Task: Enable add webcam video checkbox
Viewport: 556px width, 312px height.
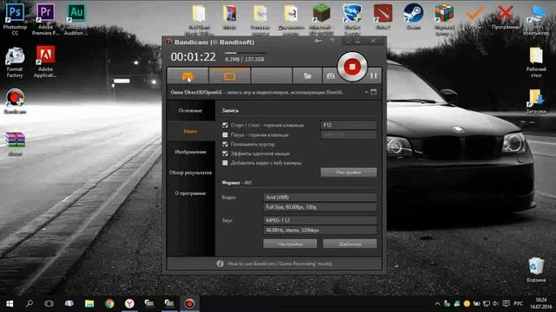Action: pyautogui.click(x=225, y=163)
